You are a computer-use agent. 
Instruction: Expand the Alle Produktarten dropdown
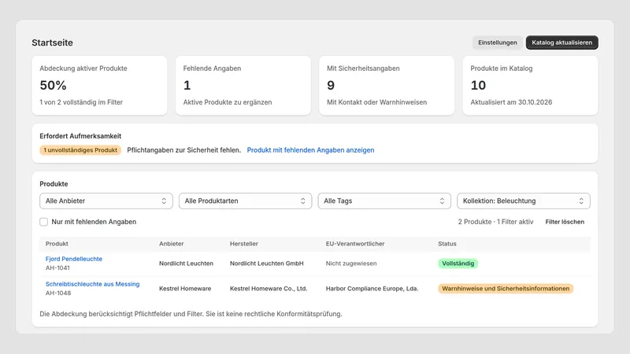tap(245, 201)
